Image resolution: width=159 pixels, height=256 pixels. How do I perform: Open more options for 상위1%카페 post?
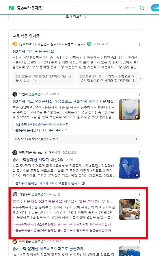tap(140, 44)
